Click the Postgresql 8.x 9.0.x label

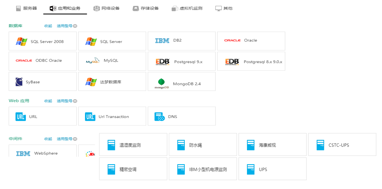263,62
